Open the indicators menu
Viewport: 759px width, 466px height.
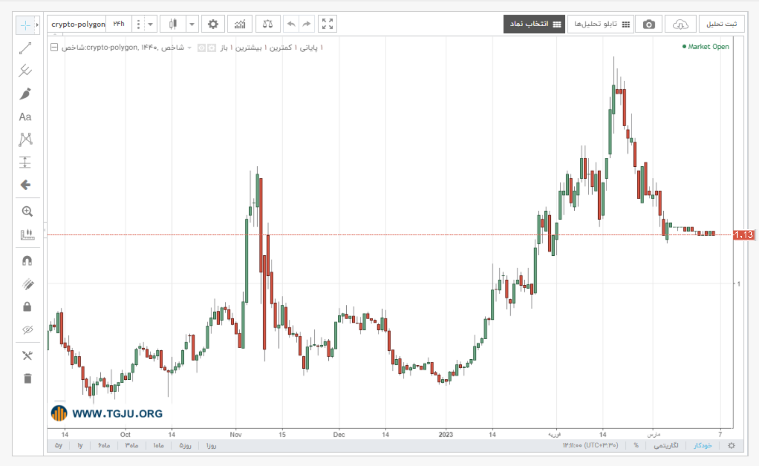[240, 24]
